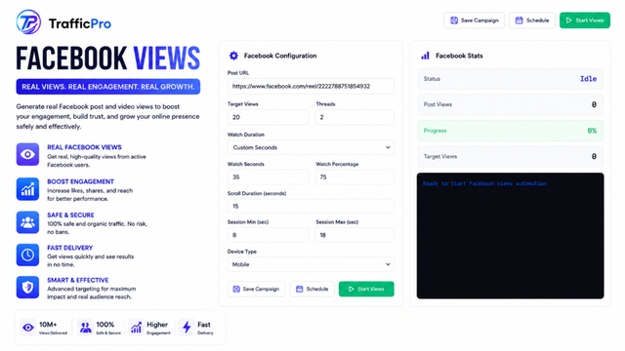Click the 100% Safe & Secure icon
Viewport: 625px width, 351px height.
[85, 328]
